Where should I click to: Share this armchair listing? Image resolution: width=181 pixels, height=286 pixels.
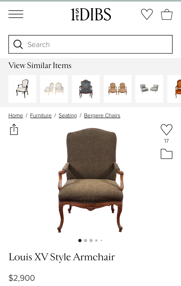14,129
